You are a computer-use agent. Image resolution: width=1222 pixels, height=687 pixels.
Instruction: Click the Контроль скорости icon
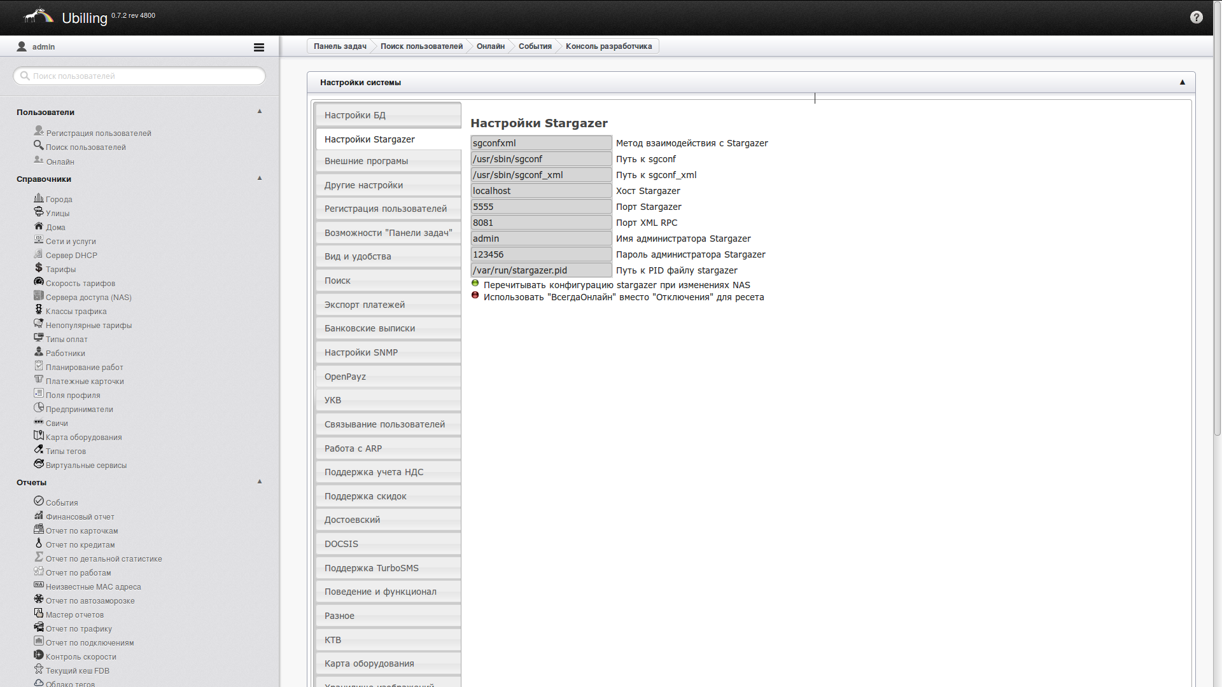pyautogui.click(x=39, y=655)
